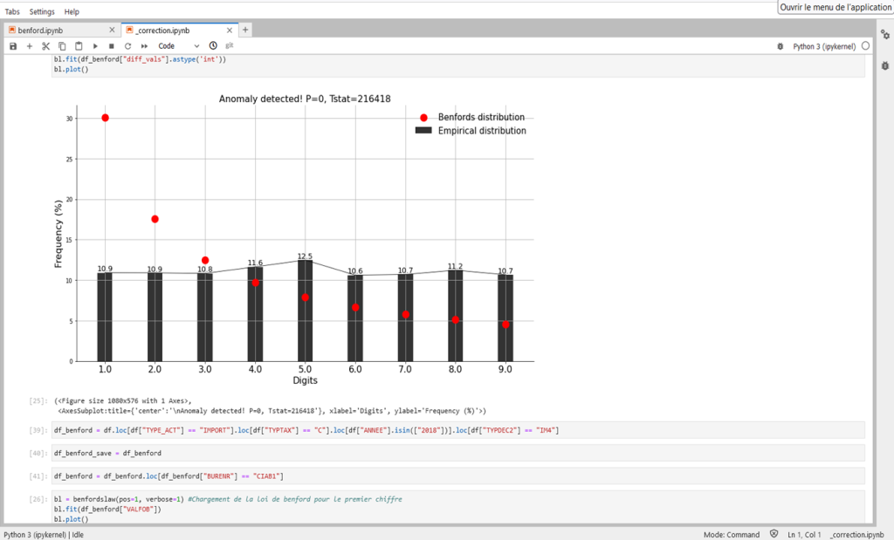
Task: Copy the selected cell
Action: pyautogui.click(x=62, y=46)
